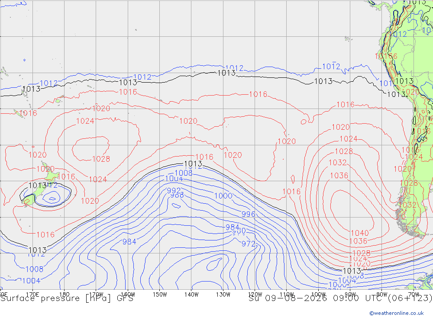
Task: Click the 1004 label in bottom-left corner
Action: pos(31,281)
